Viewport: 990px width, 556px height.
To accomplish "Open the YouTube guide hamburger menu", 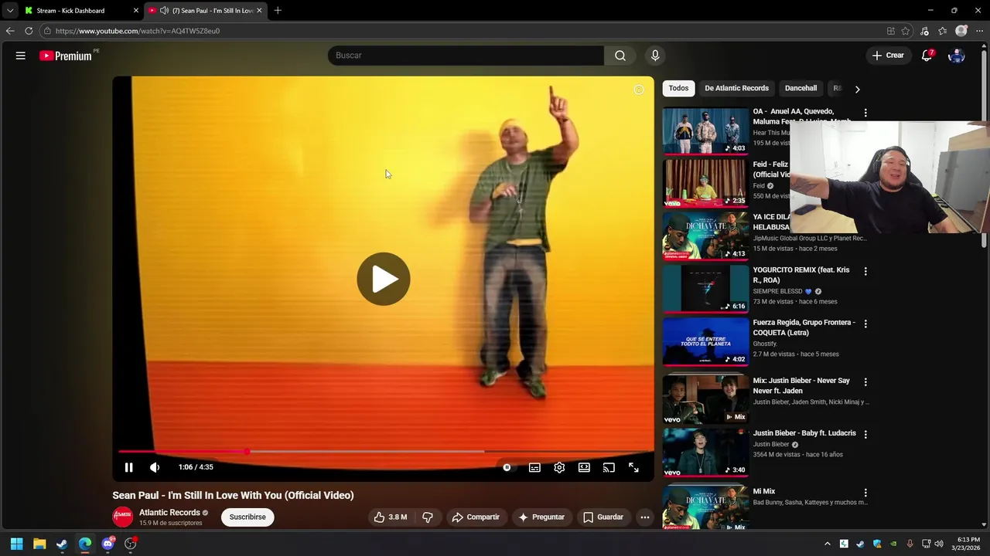I will coord(21,56).
